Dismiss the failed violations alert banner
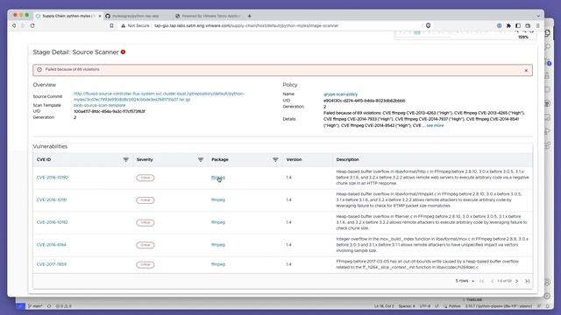Viewport: 561px width, 315px height. (x=526, y=70)
